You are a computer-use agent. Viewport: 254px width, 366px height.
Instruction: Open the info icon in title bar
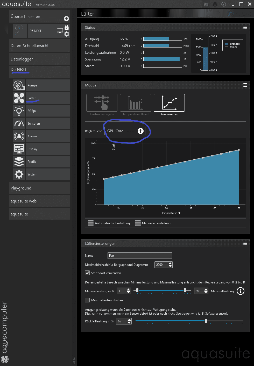[x=224, y=4]
